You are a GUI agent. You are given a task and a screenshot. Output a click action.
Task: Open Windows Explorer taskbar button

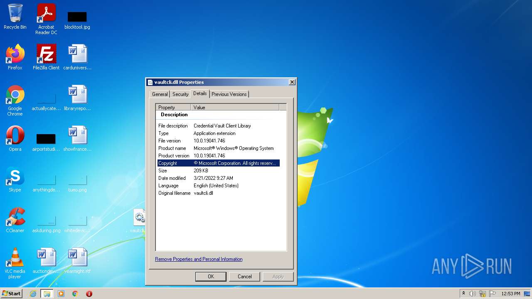[x=47, y=294]
